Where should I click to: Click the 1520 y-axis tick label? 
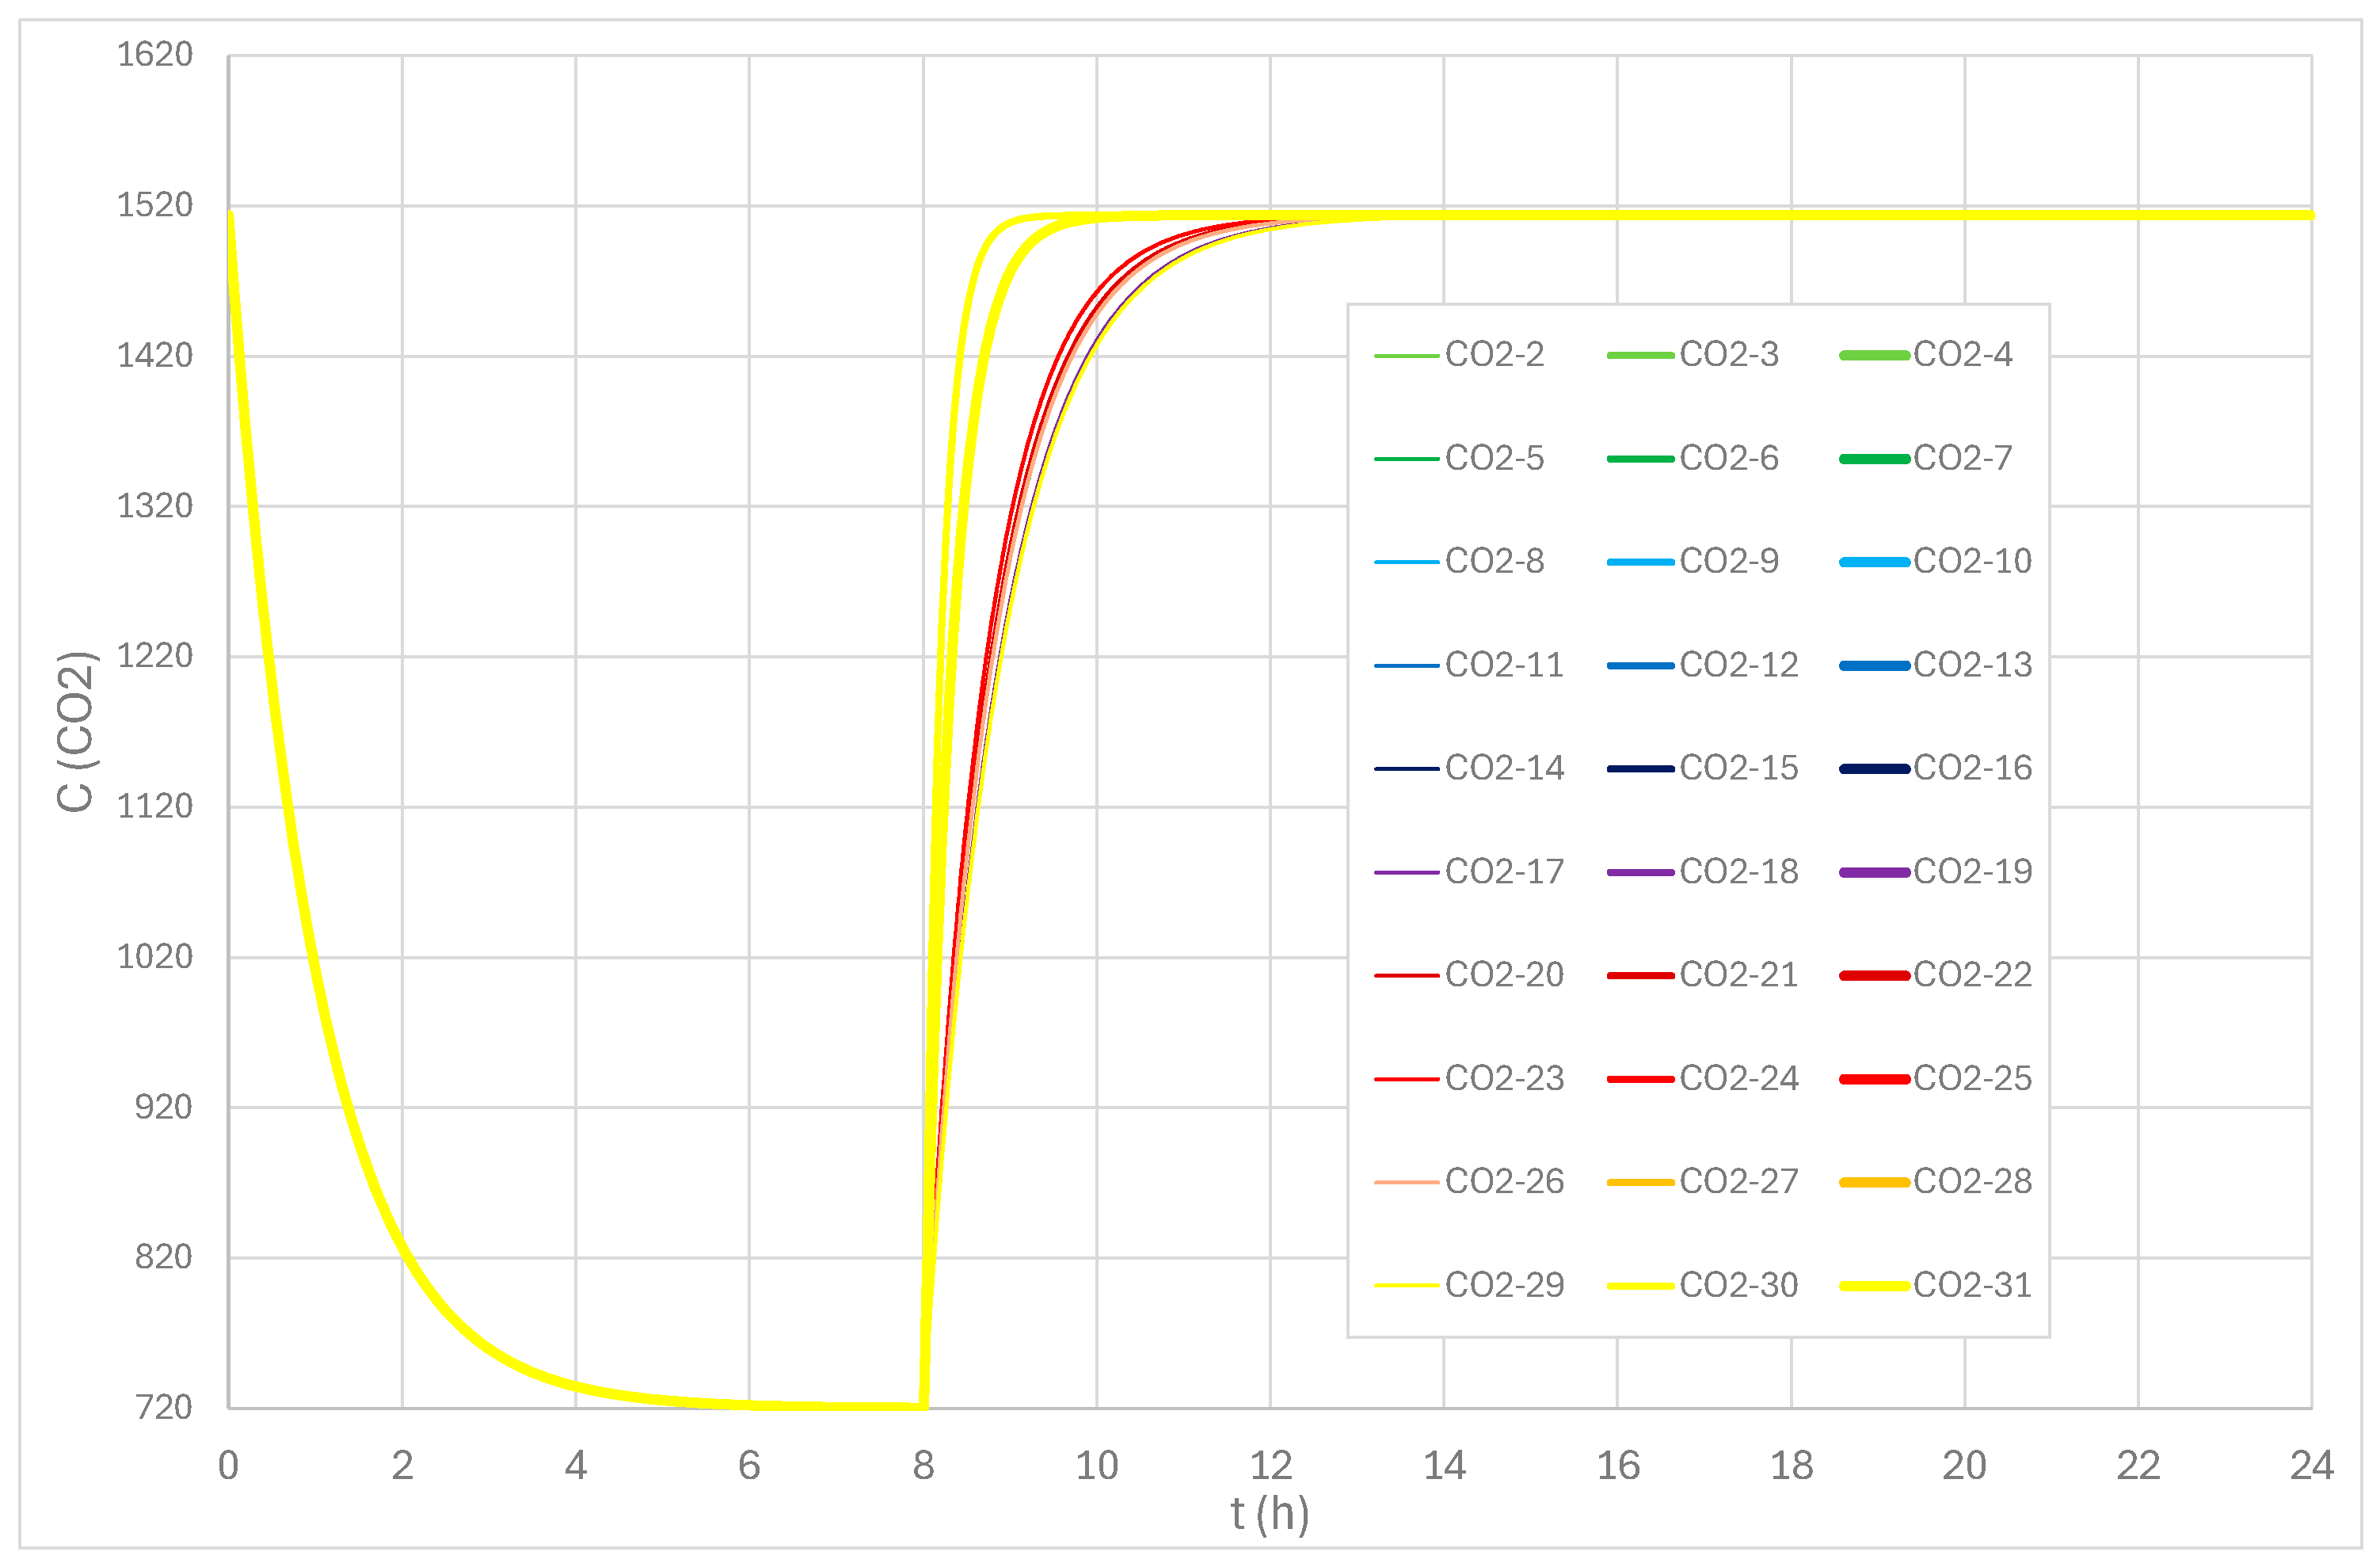tap(155, 205)
